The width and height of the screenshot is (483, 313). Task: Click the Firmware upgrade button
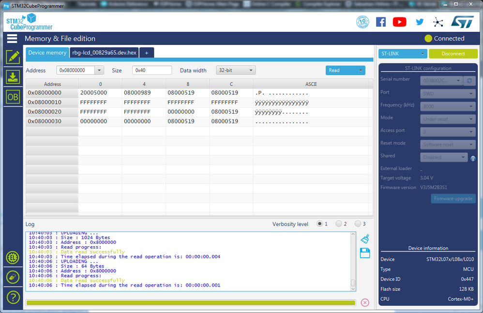click(453, 198)
